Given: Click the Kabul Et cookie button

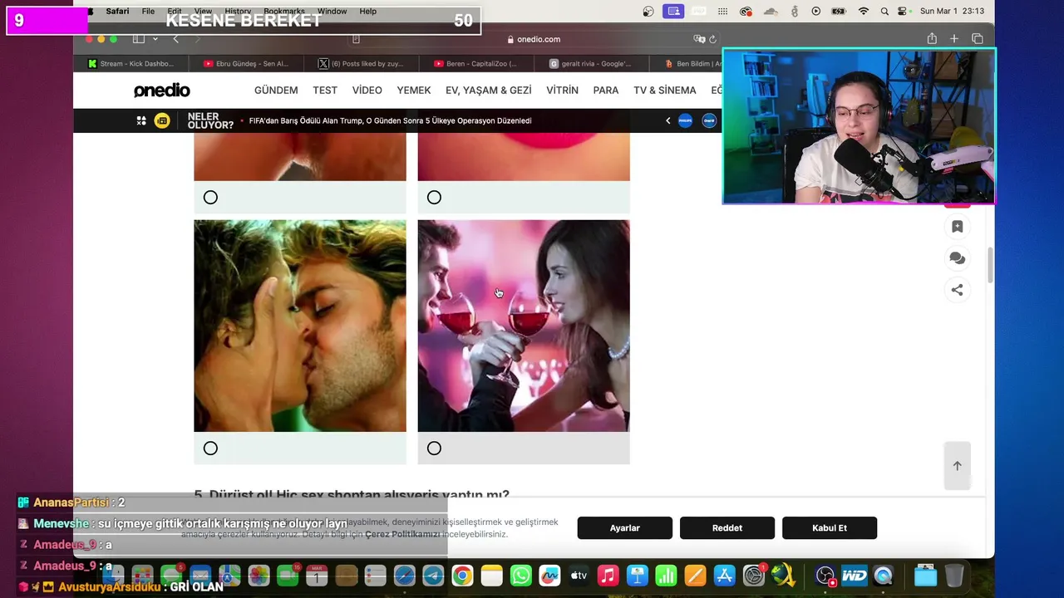Looking at the screenshot, I should point(830,528).
